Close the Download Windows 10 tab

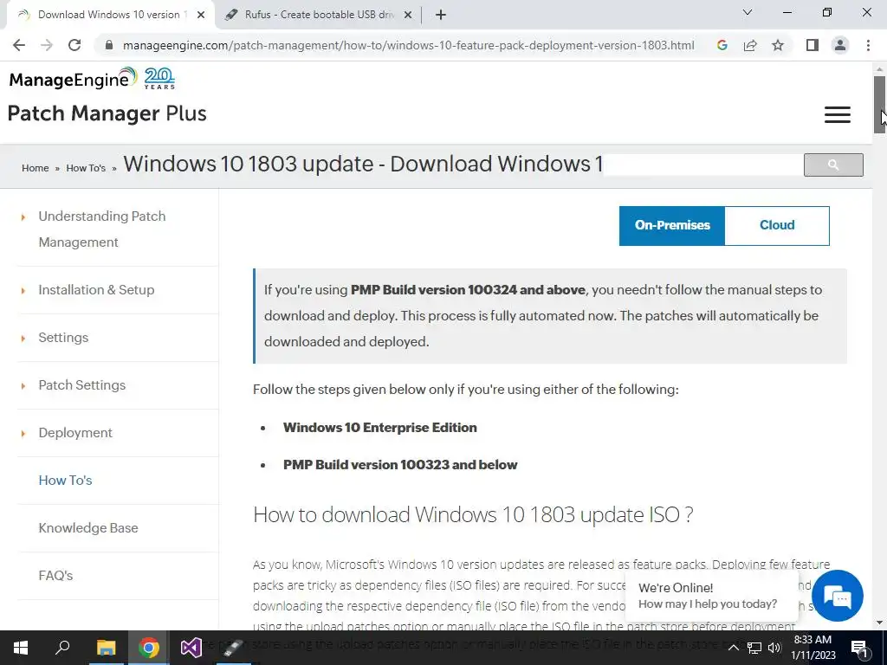click(x=201, y=16)
